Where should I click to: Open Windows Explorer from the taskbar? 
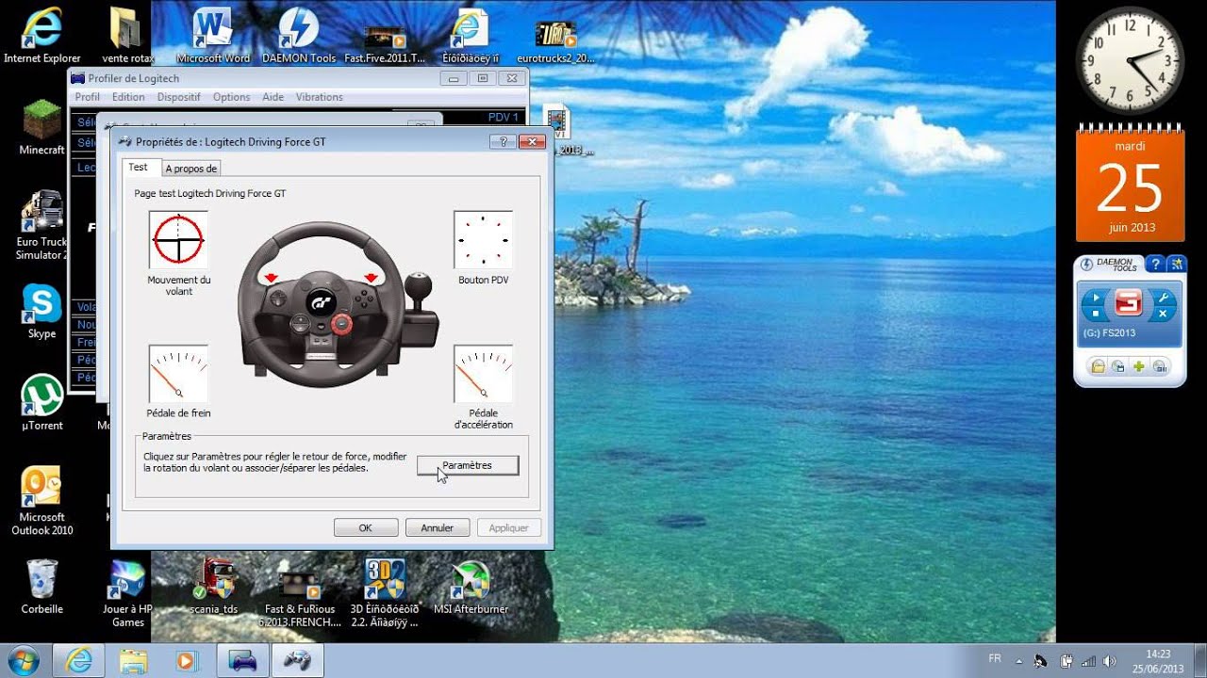133,661
